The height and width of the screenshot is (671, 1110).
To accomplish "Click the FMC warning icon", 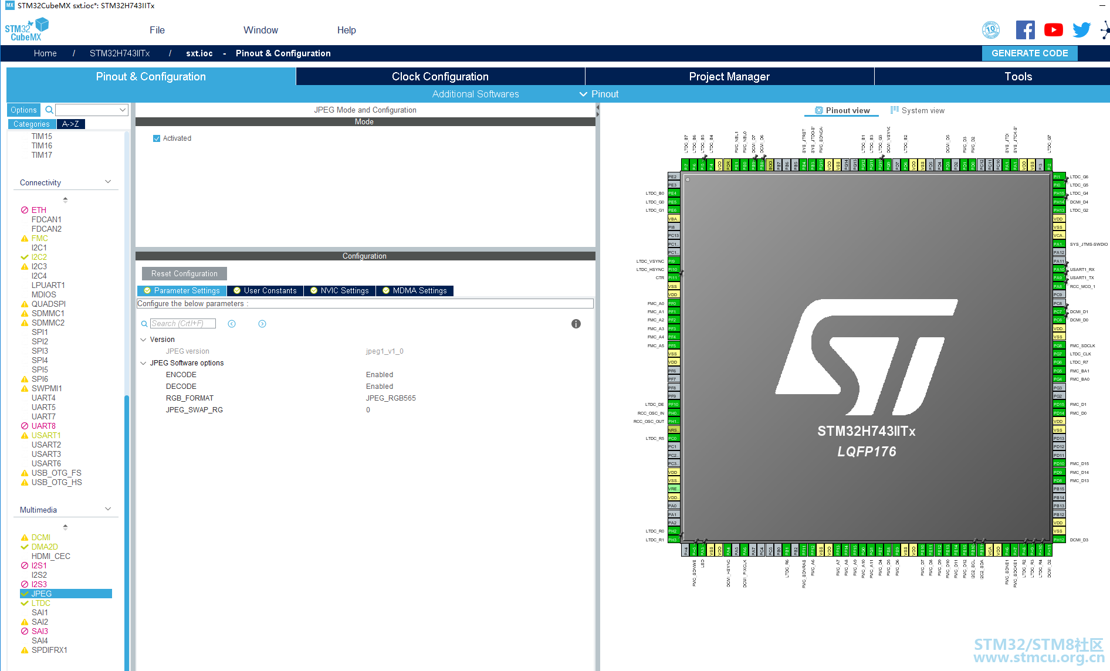I will tap(25, 238).
